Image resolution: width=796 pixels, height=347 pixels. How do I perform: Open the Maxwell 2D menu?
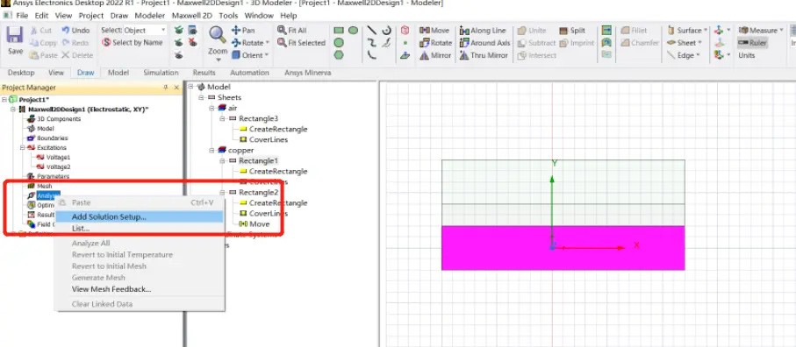[x=192, y=16]
